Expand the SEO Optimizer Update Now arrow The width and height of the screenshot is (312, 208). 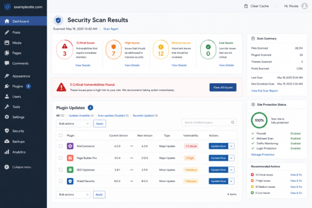click(231, 170)
